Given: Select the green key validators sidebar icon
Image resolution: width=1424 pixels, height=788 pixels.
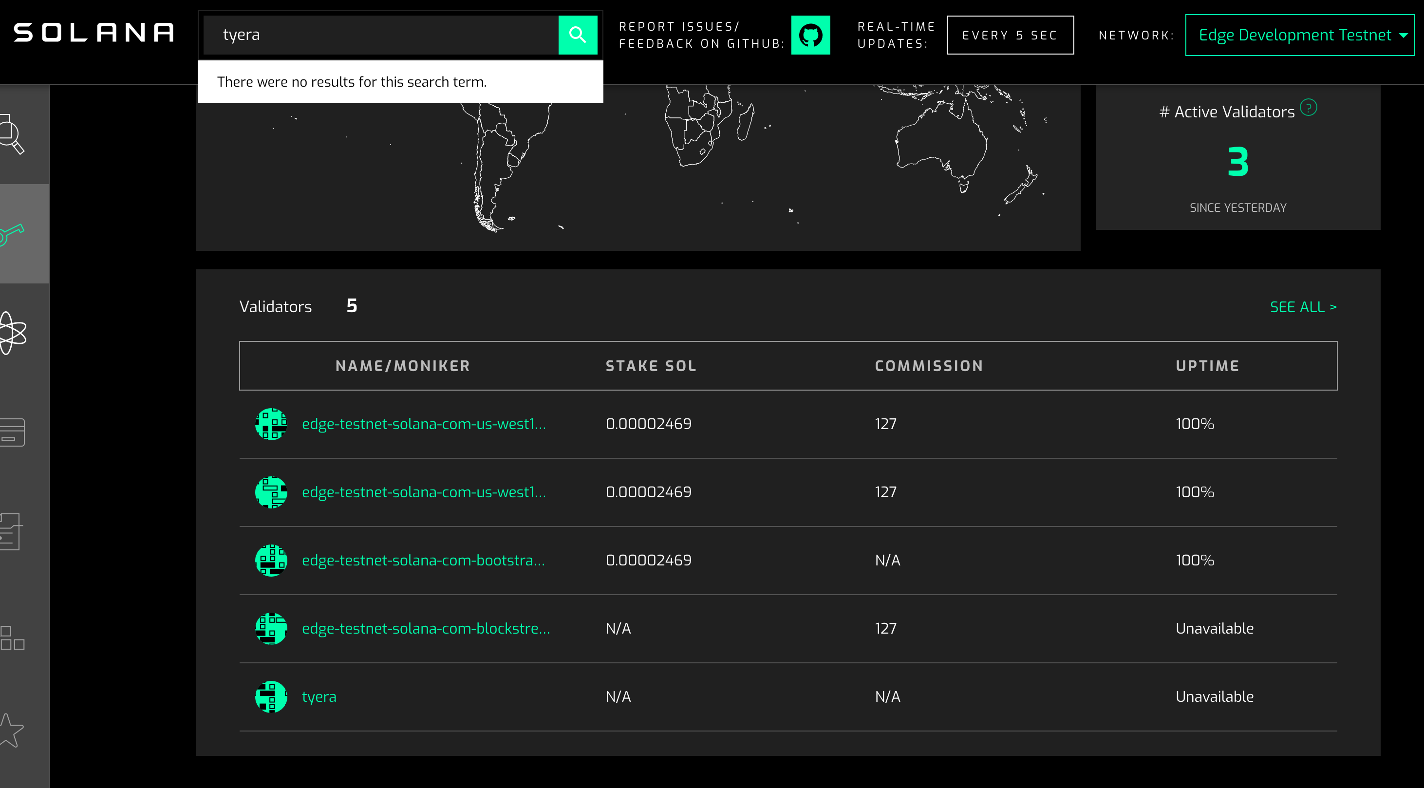Looking at the screenshot, I should point(12,233).
